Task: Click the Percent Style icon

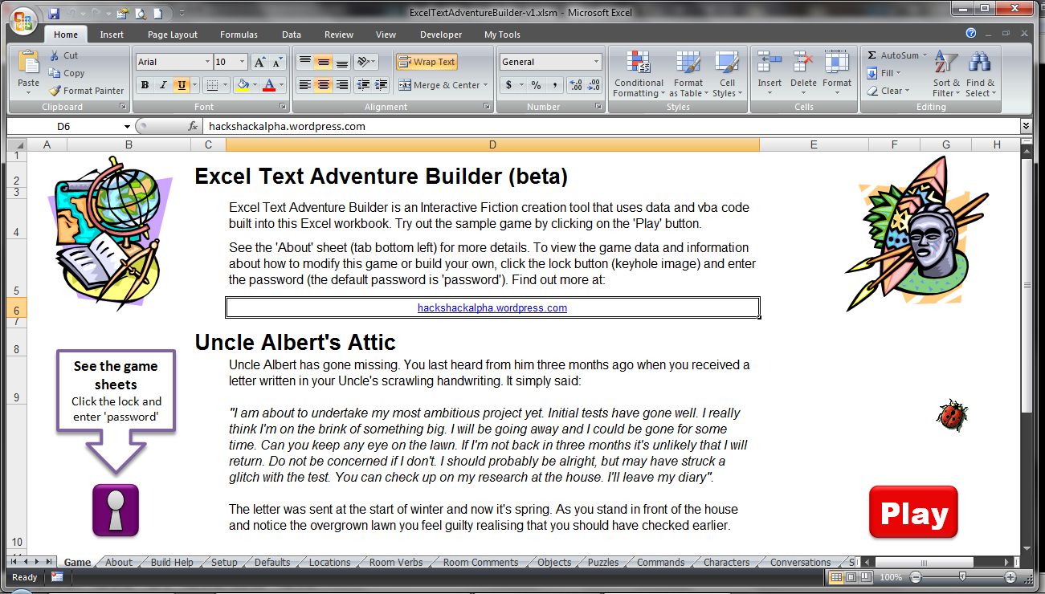Action: coord(536,85)
